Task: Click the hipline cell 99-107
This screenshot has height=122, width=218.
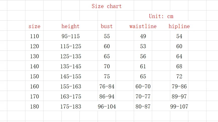Action: [x=179, y=106]
